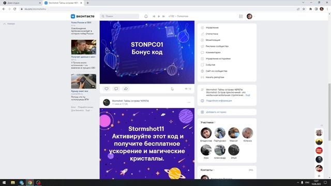The height and width of the screenshot is (186, 331).
Task: Open the Контакты section header
Action: (x=207, y=170)
